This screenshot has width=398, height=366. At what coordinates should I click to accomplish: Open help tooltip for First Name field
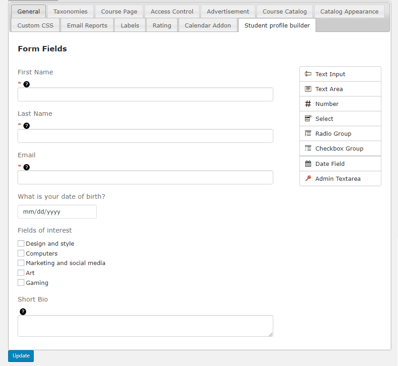click(27, 84)
